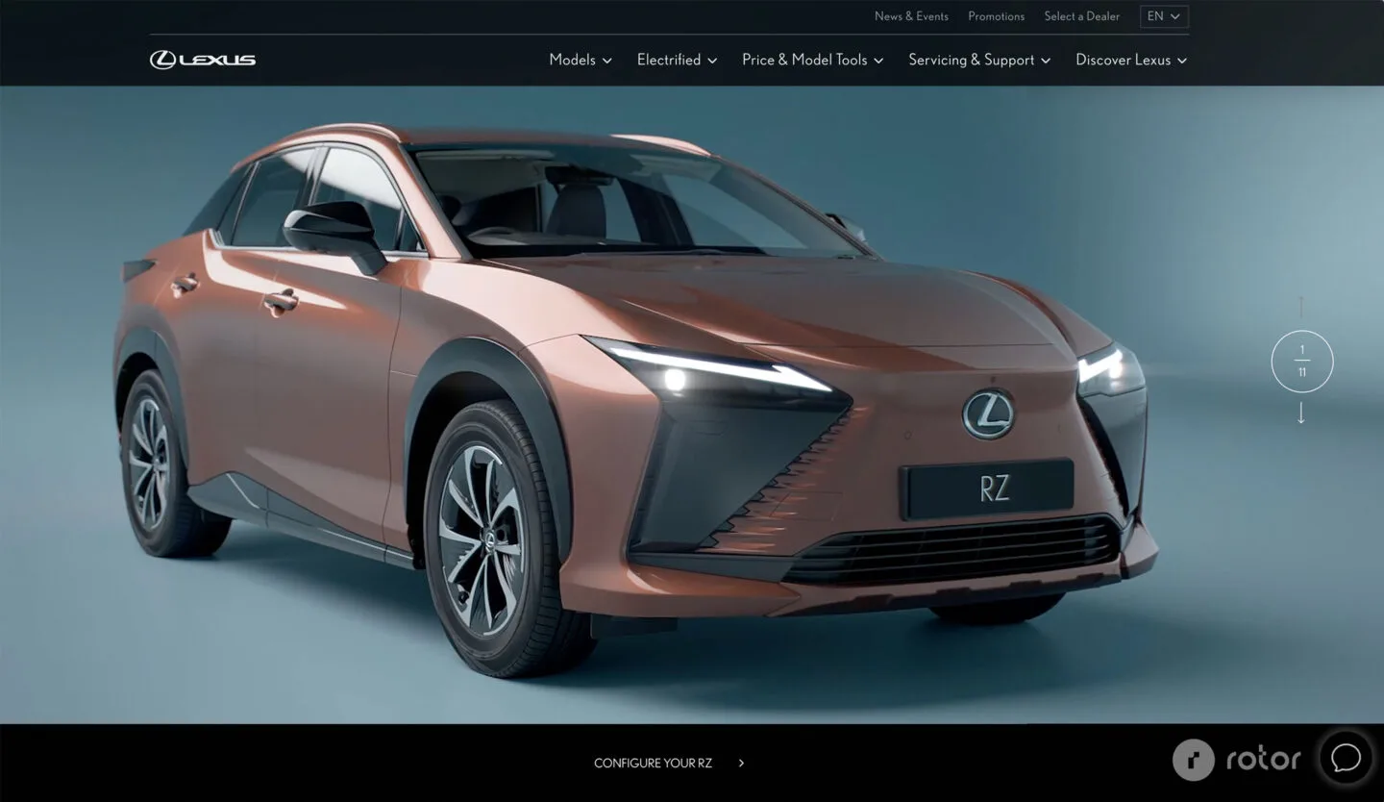The height and width of the screenshot is (802, 1384).
Task: Click the rotor logo icon
Action: 1193,760
